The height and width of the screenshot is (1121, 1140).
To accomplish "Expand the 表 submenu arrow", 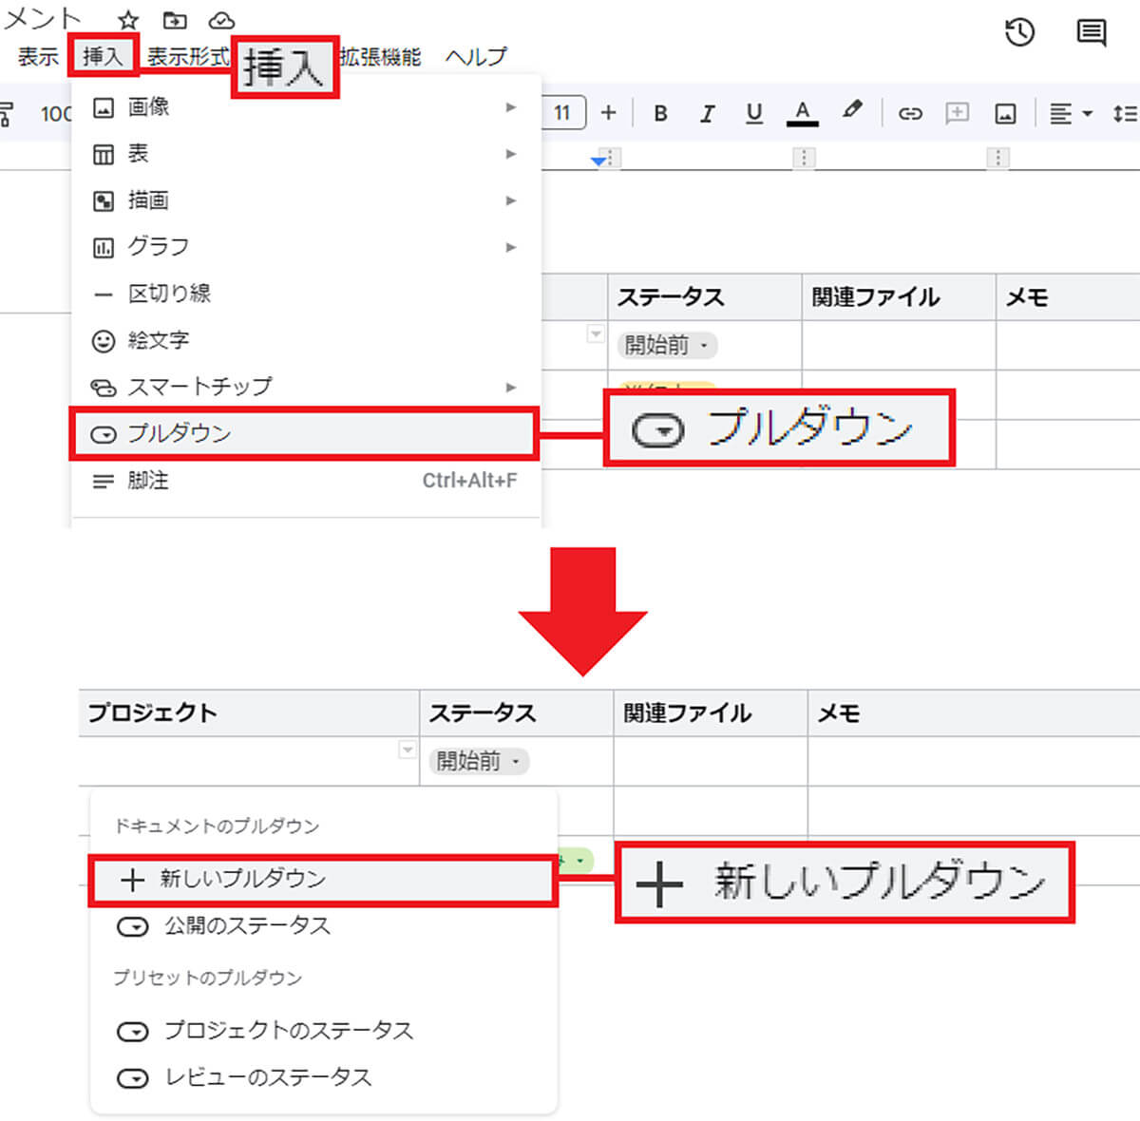I will pyautogui.click(x=511, y=154).
